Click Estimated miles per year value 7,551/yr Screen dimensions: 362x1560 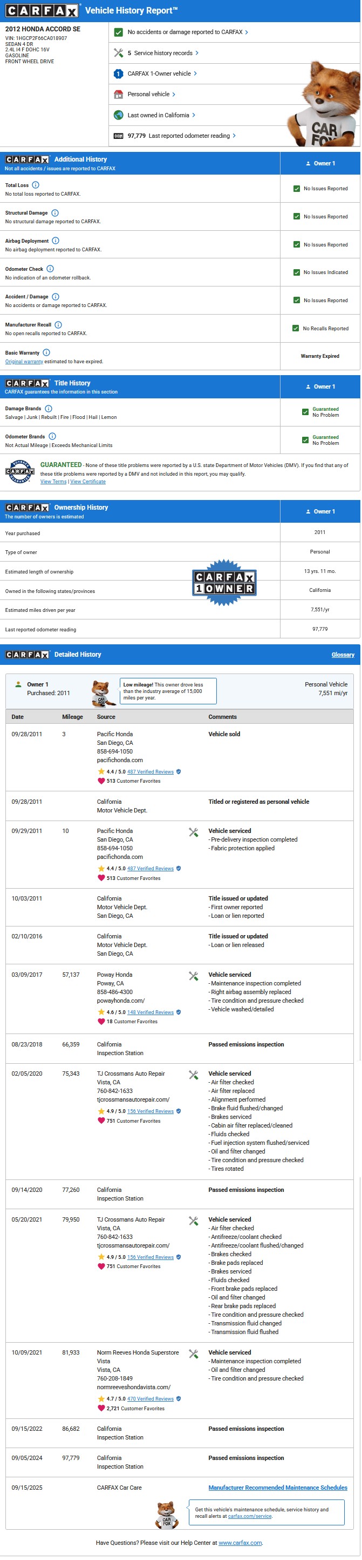320,610
